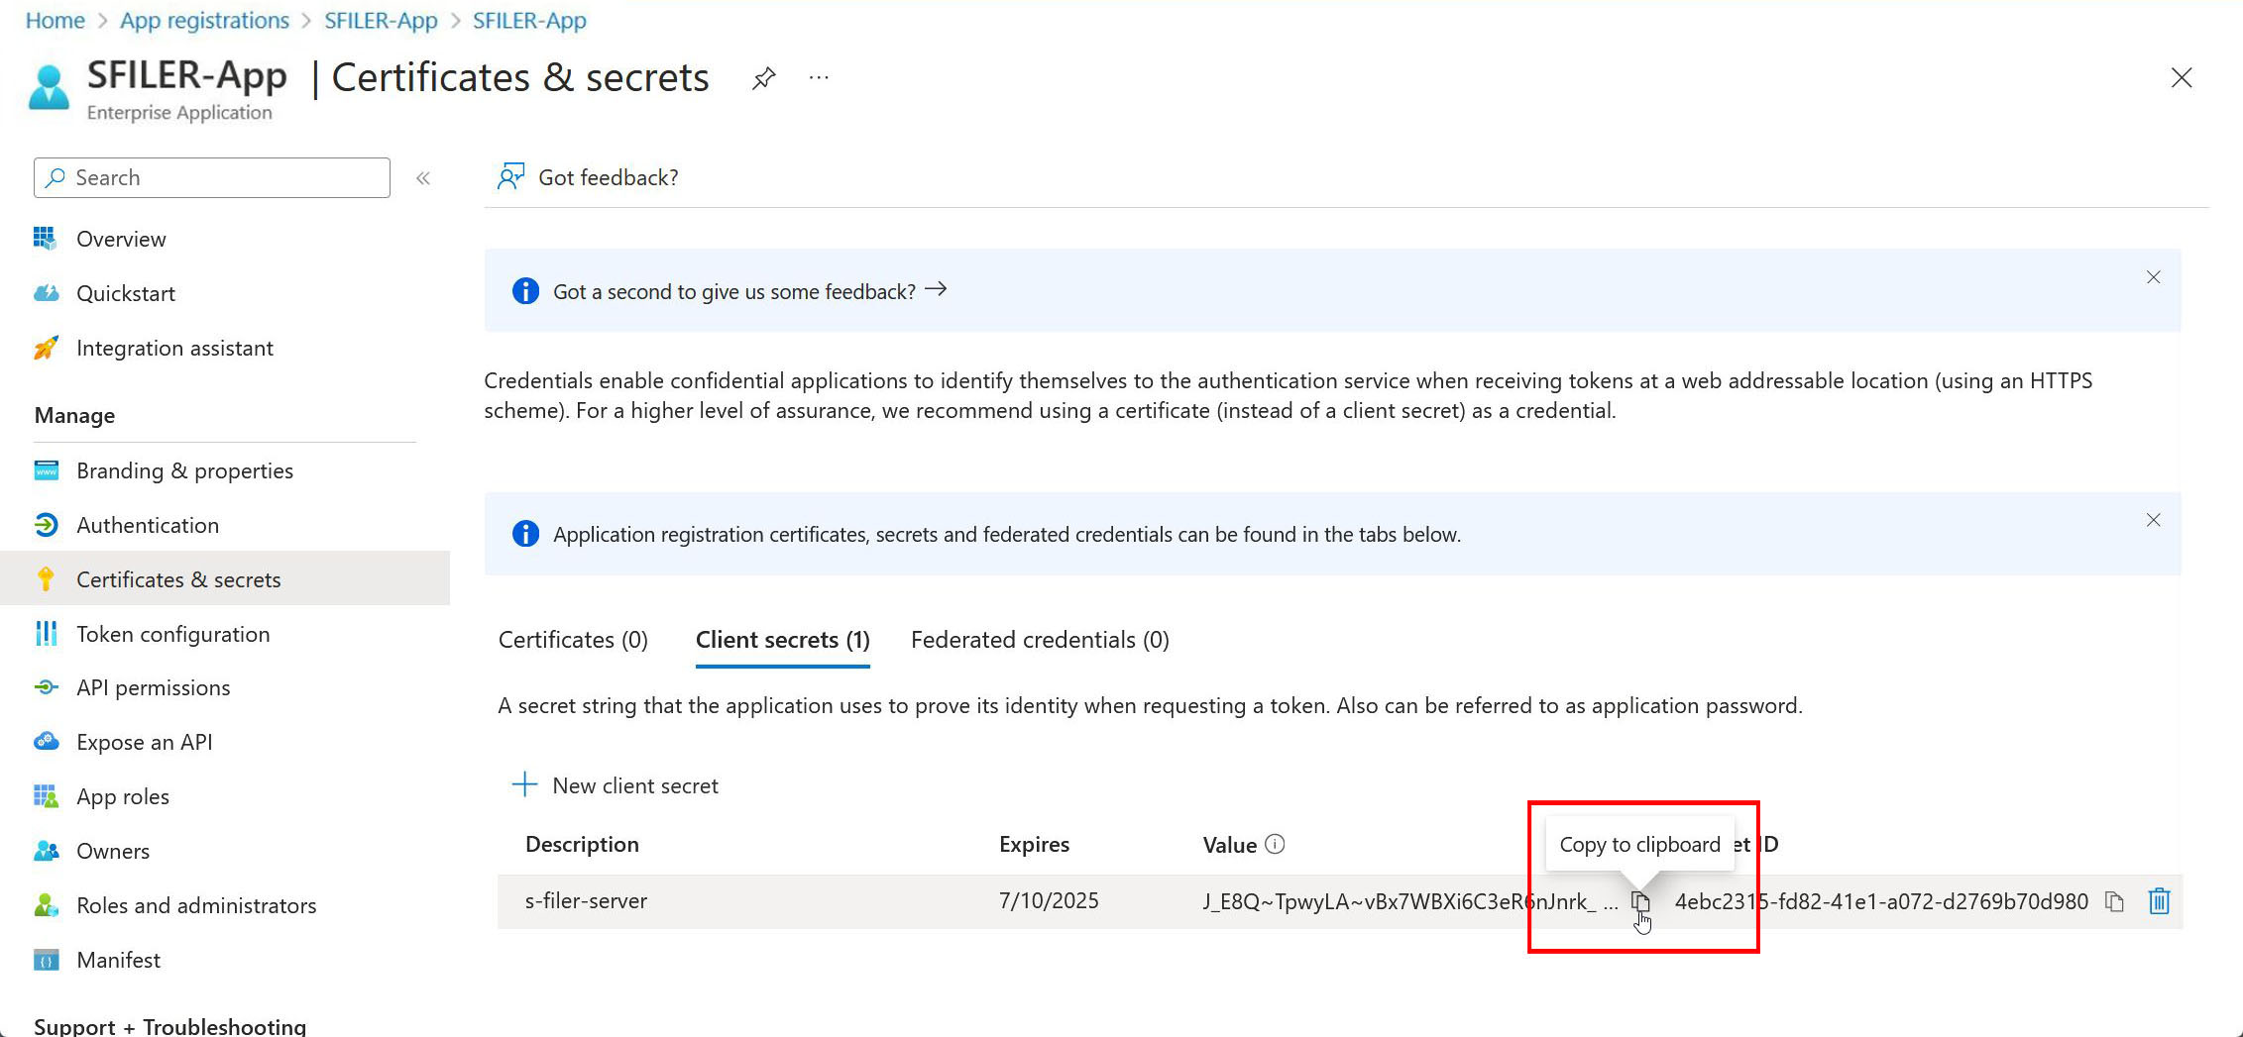Viewport: 2243px width, 1037px height.
Task: Click the Expose an API cloud icon
Action: tap(46, 742)
